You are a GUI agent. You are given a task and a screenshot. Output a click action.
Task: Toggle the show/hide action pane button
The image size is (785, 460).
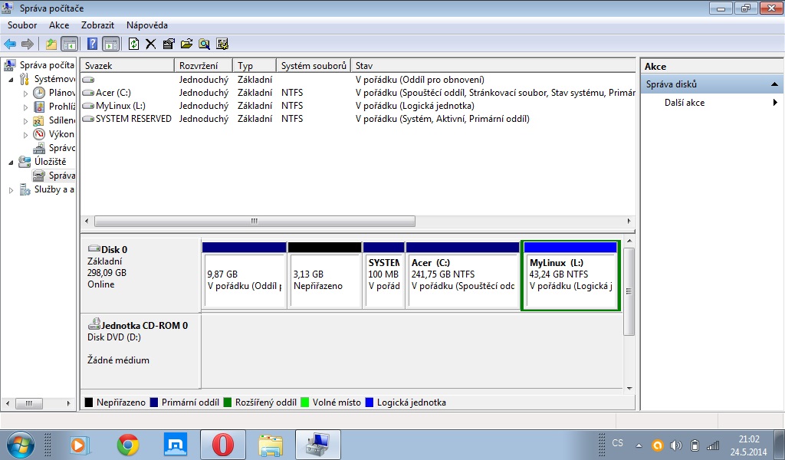click(x=110, y=44)
